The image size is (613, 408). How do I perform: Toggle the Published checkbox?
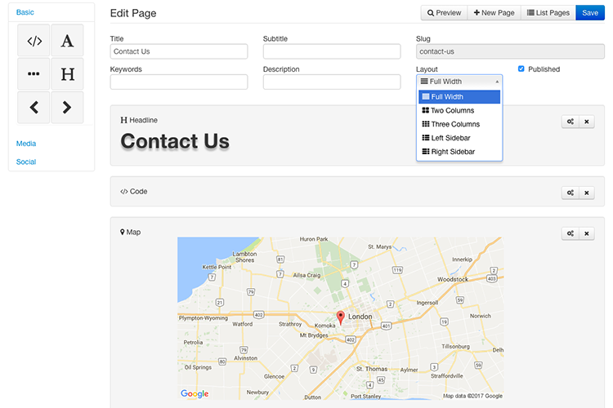[x=521, y=69]
